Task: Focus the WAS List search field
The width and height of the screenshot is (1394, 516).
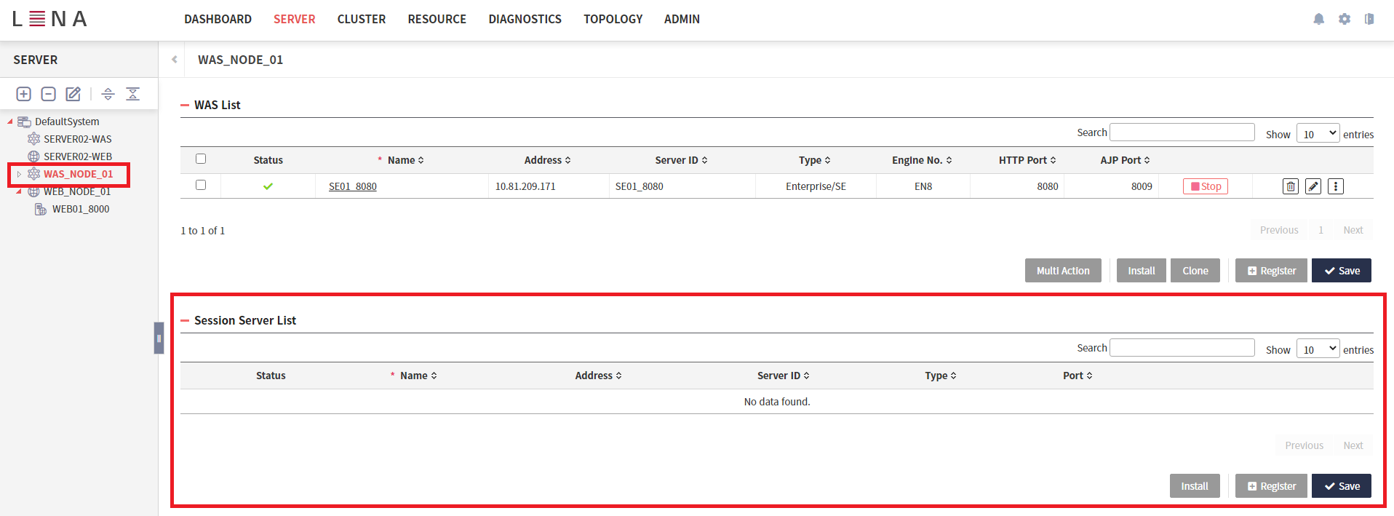Action: (1182, 132)
